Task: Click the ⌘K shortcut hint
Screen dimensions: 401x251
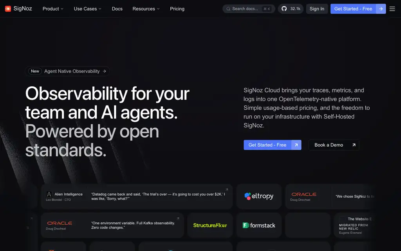Action: [267, 9]
